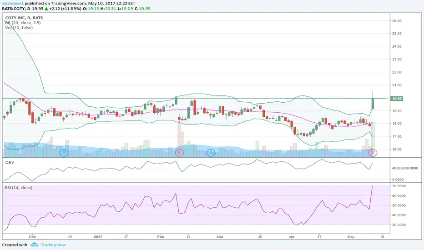The image size is (424, 250).
Task: Click the dividend marker D near Dec 19
Action: (x=64, y=153)
